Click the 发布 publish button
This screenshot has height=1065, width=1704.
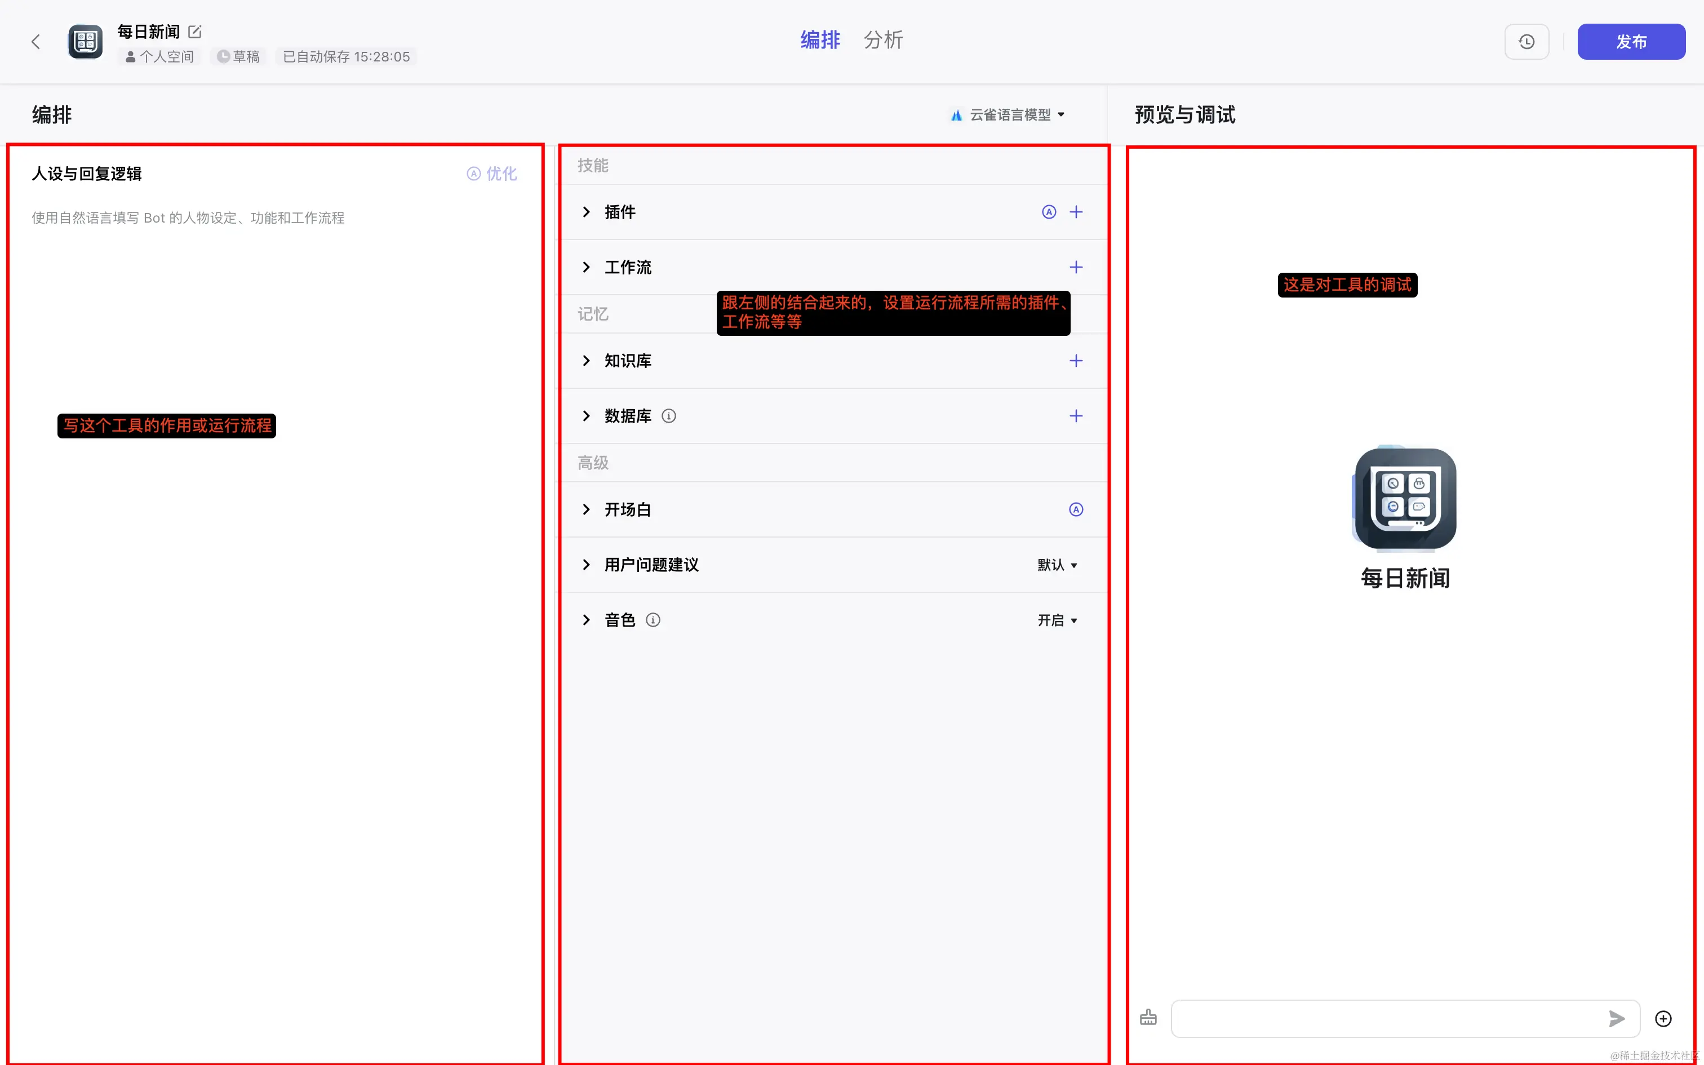click(x=1631, y=42)
